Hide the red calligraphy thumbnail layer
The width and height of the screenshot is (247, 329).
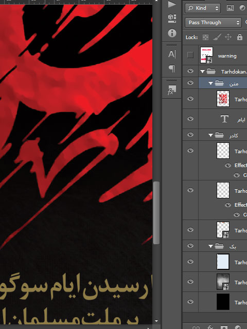[x=190, y=99]
